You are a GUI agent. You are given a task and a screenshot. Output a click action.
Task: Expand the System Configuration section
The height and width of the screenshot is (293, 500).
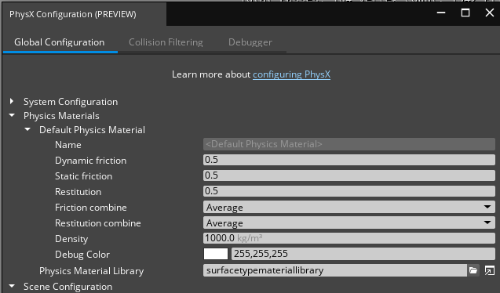tap(12, 101)
